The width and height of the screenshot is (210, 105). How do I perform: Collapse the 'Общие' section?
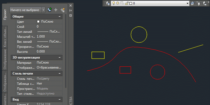(x=60, y=17)
